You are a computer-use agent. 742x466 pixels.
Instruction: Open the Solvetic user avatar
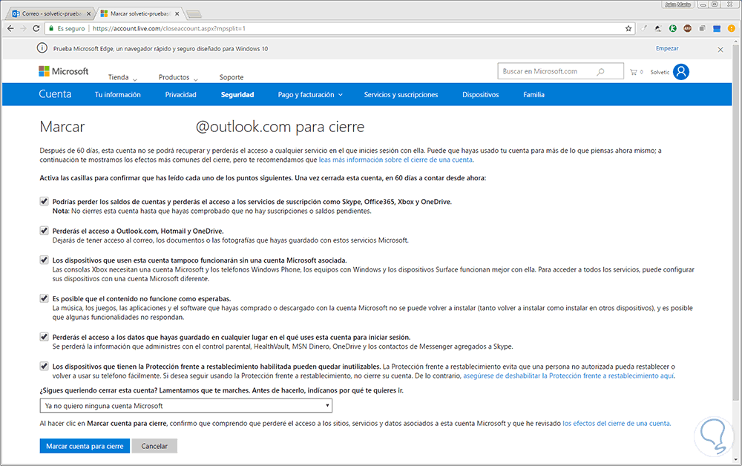681,72
